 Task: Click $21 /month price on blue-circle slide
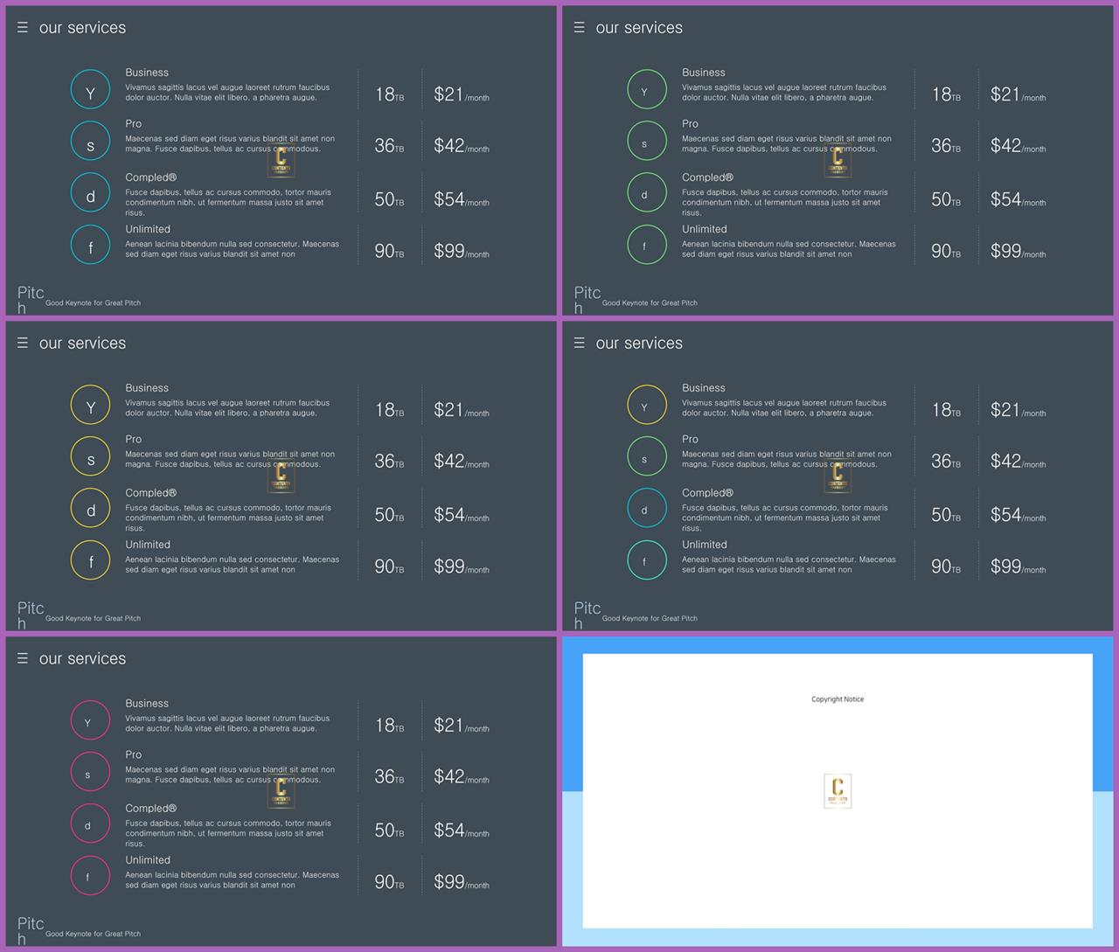coord(462,94)
